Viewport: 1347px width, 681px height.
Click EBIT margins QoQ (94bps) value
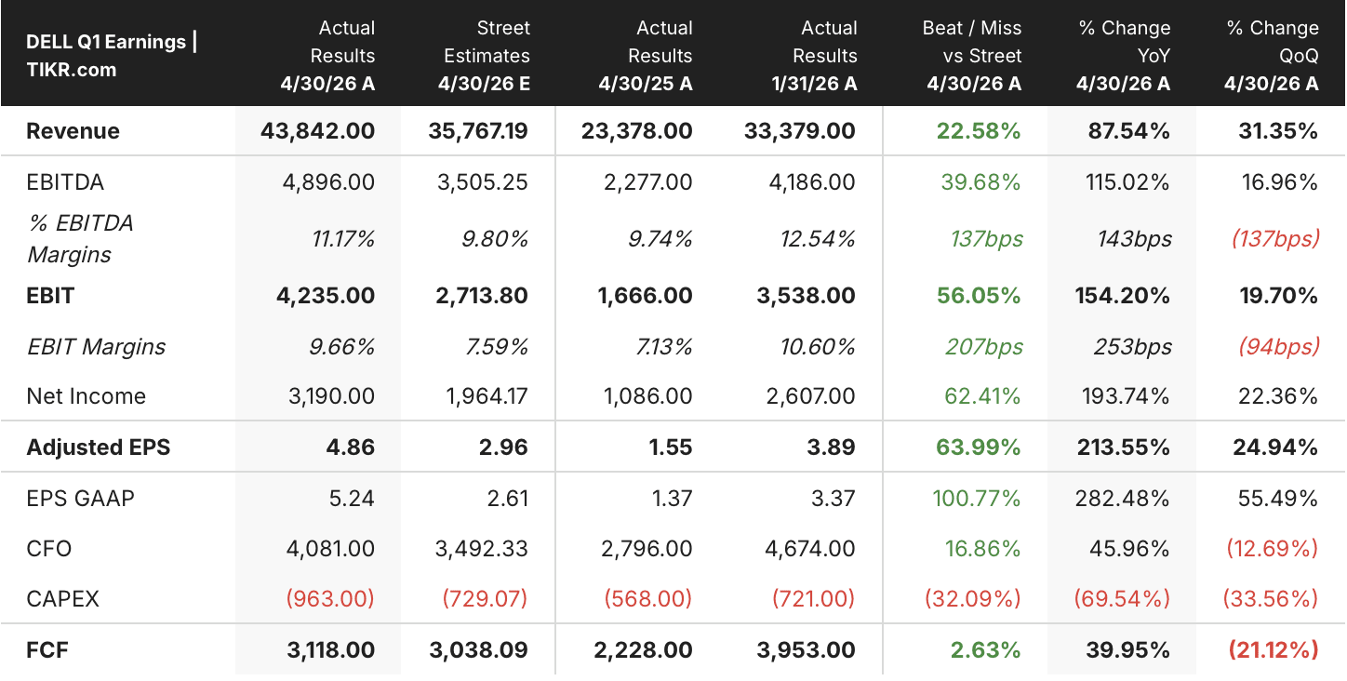pos(1279,347)
